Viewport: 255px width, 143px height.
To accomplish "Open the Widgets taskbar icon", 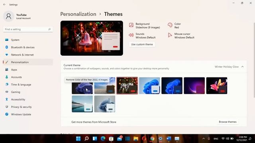I will click(x=95, y=139).
